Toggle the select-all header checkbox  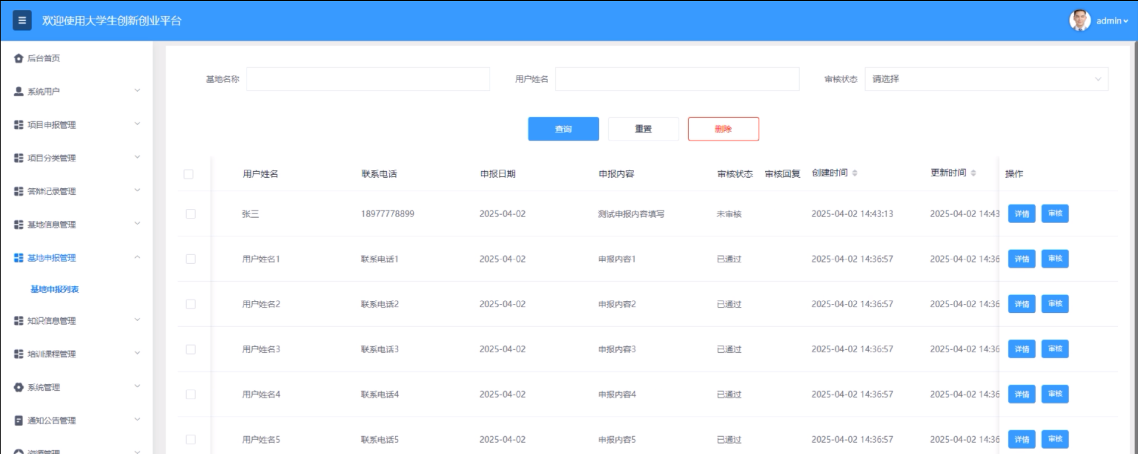pos(188,174)
